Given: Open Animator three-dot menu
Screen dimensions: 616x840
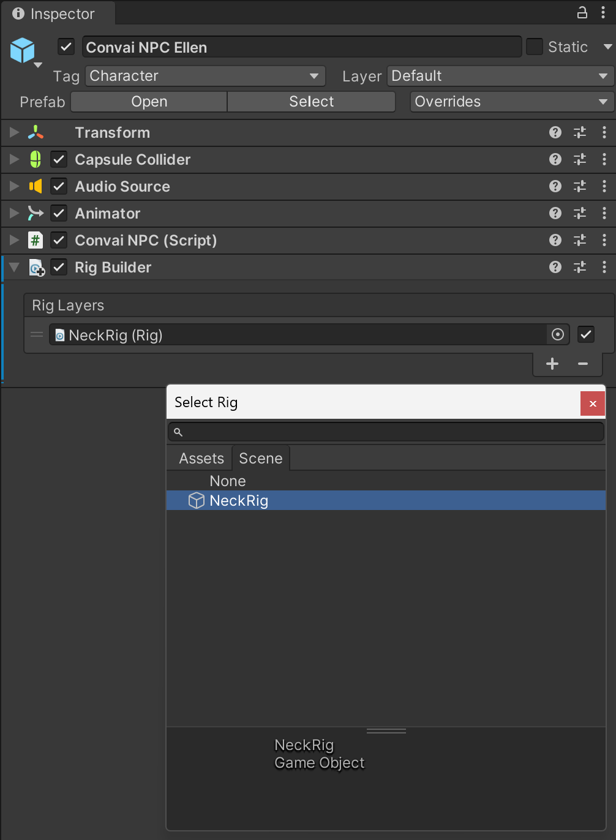Looking at the screenshot, I should point(604,213).
